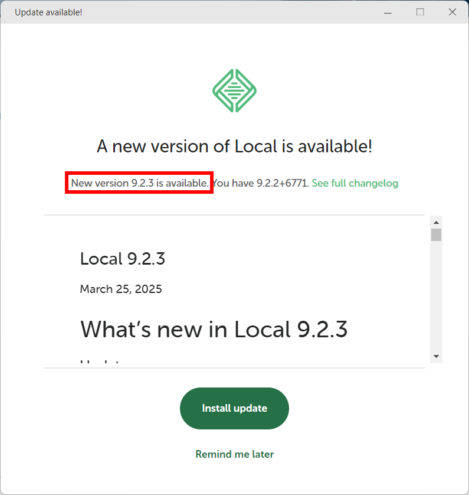Click 'New version 9.2.3 is available.' text
The width and height of the screenshot is (469, 495).
click(140, 183)
